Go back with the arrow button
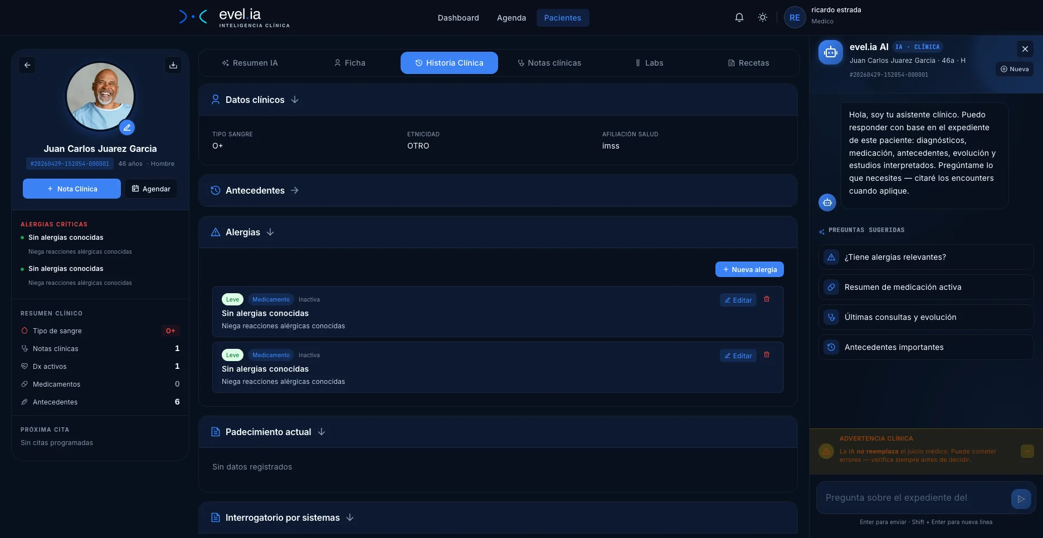 point(27,65)
